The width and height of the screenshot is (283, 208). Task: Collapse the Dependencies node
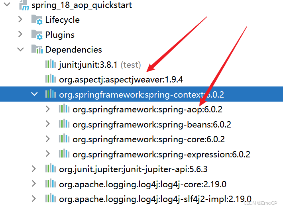click(x=20, y=49)
